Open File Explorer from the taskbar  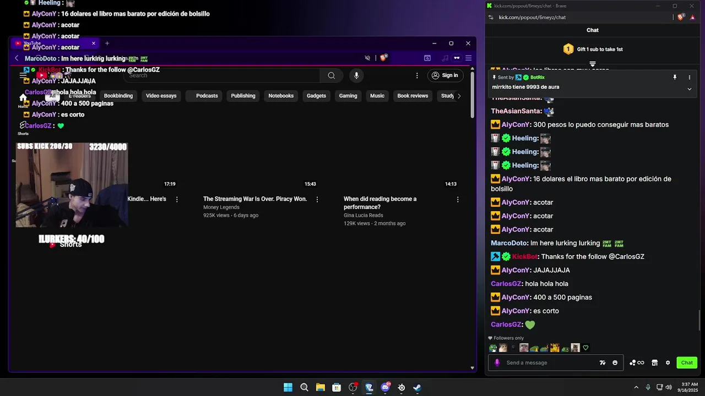[x=320, y=387]
